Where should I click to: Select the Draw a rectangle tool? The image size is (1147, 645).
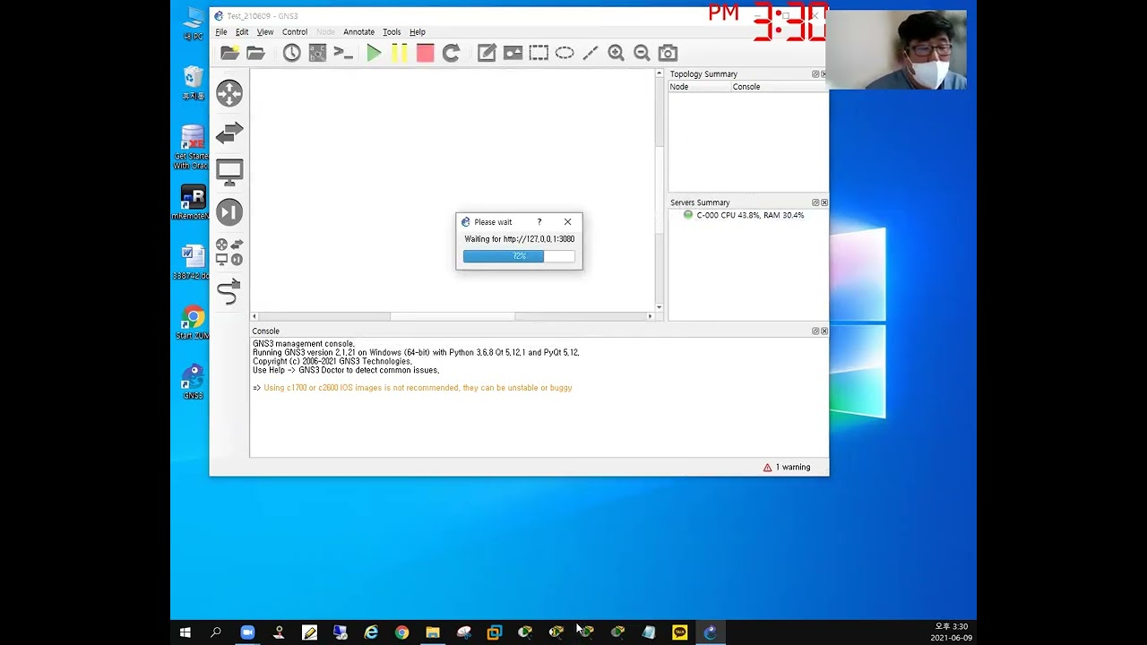click(x=539, y=53)
